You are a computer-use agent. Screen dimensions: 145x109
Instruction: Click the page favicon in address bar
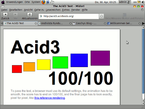41,16
